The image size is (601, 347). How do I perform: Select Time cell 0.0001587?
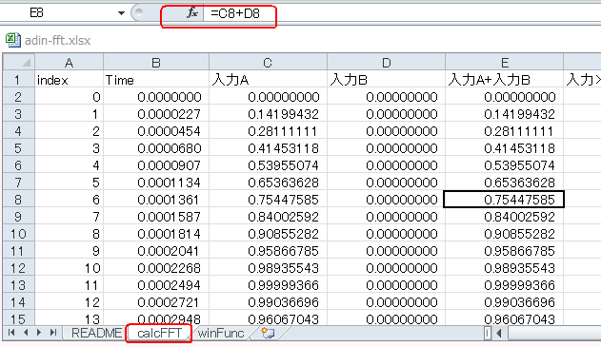[x=156, y=217]
